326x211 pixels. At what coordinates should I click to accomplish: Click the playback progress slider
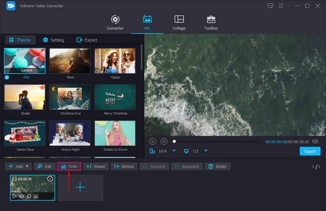click(216, 142)
